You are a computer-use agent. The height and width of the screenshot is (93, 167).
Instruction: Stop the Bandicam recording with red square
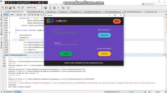pos(36,2)
